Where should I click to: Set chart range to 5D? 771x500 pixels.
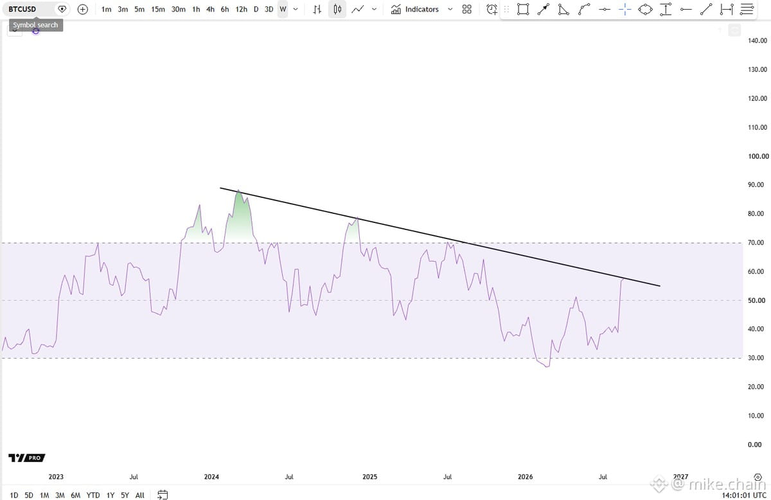click(29, 495)
